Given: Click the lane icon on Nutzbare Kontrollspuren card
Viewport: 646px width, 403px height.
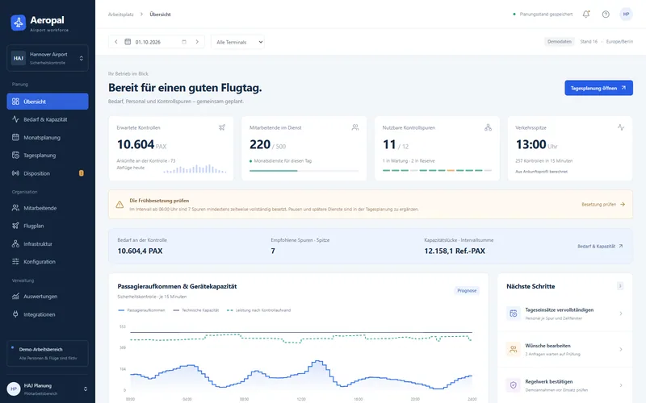Looking at the screenshot, I should (x=488, y=127).
